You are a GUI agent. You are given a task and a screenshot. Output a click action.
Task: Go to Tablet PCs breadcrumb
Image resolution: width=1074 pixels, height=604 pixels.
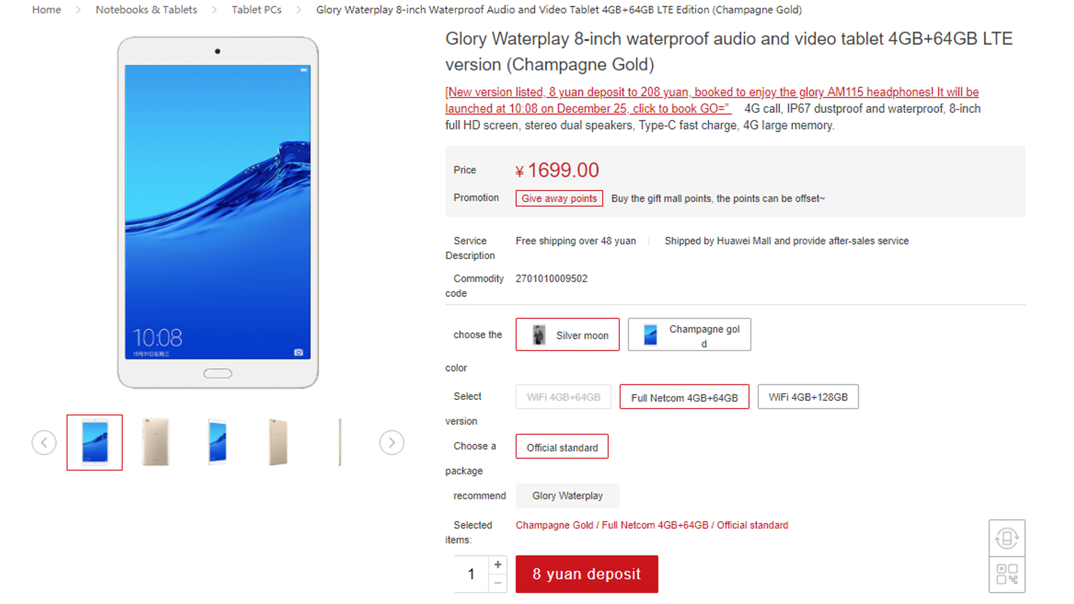tap(256, 9)
